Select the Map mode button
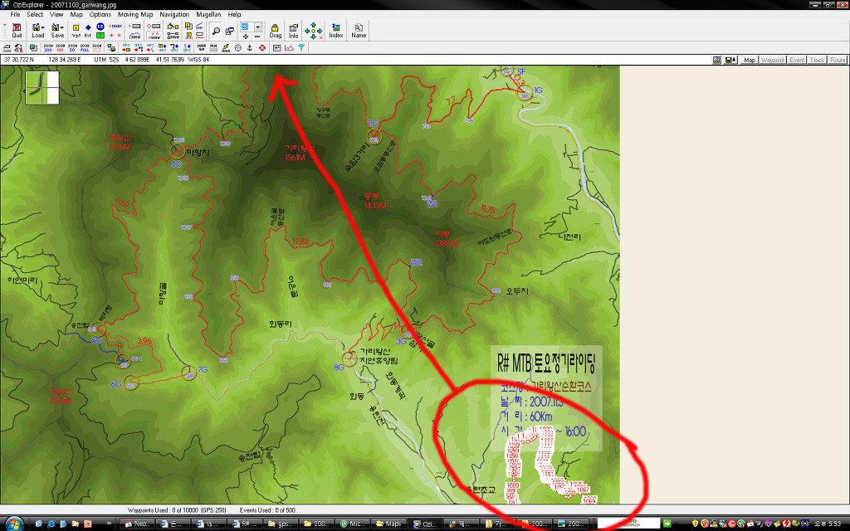 click(750, 60)
